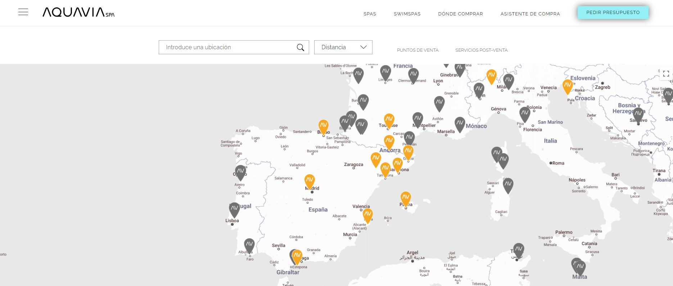Screen dimensions: 673x286
Task: Open ASISTENTE DE COMPRA
Action: 530,14
